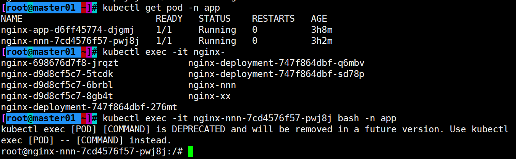This screenshot has width=516, height=159.
Task: Click Running status of nginx-nnn pod
Action: click(217, 41)
